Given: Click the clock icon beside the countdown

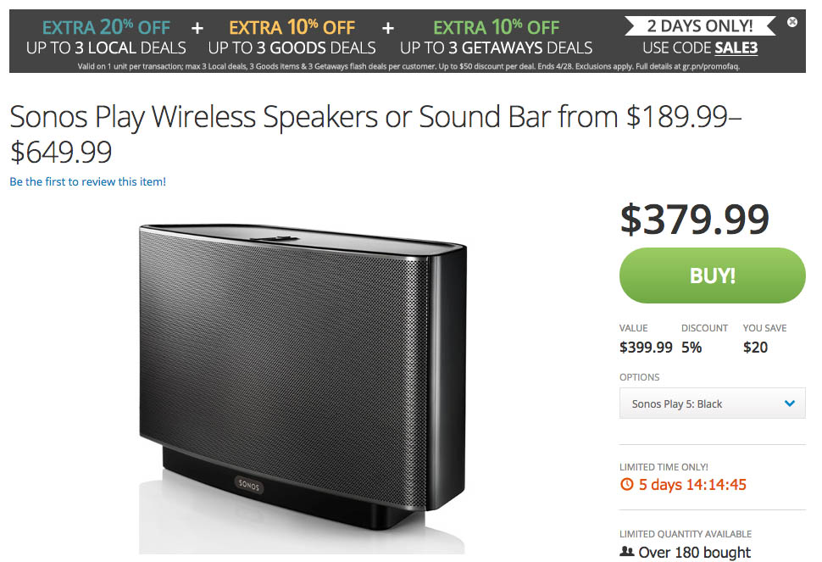Looking at the screenshot, I should click(x=627, y=485).
